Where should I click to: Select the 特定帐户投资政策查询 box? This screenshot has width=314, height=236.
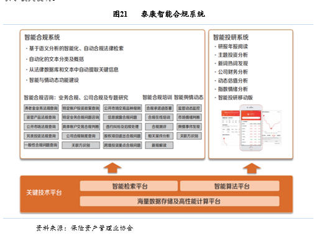tap(81, 108)
